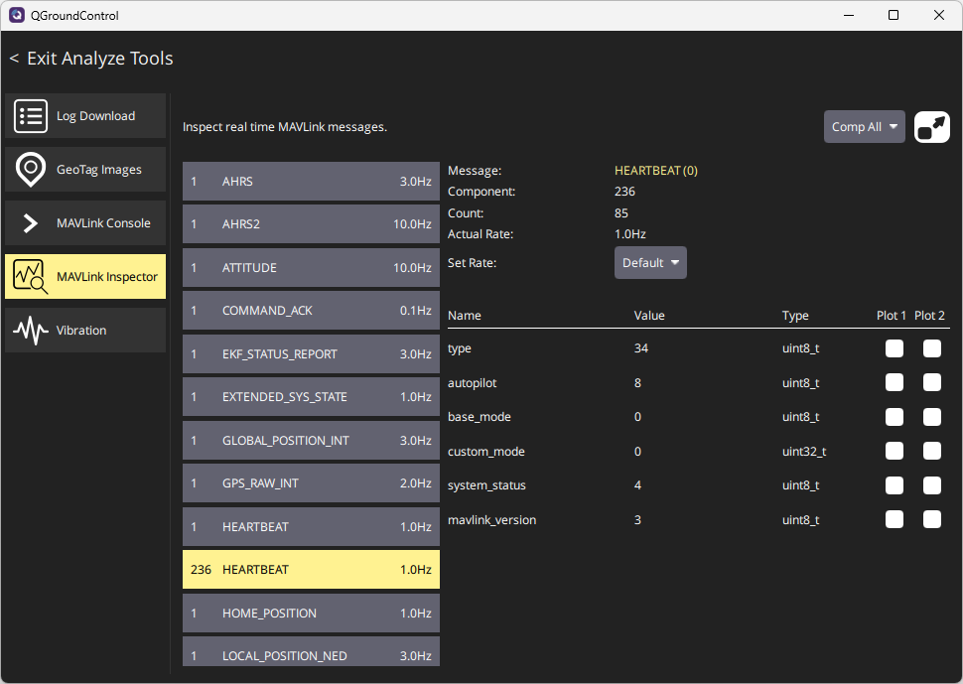Switch to the Vibration tab

point(85,331)
